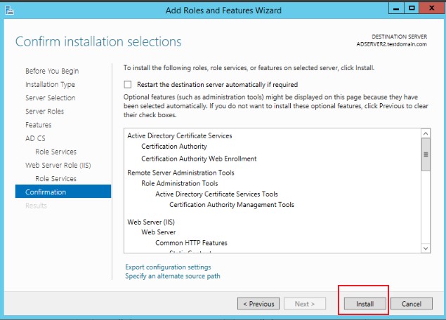Click the Cancel button
Image resolution: width=446 pixels, height=320 pixels.
pos(412,304)
